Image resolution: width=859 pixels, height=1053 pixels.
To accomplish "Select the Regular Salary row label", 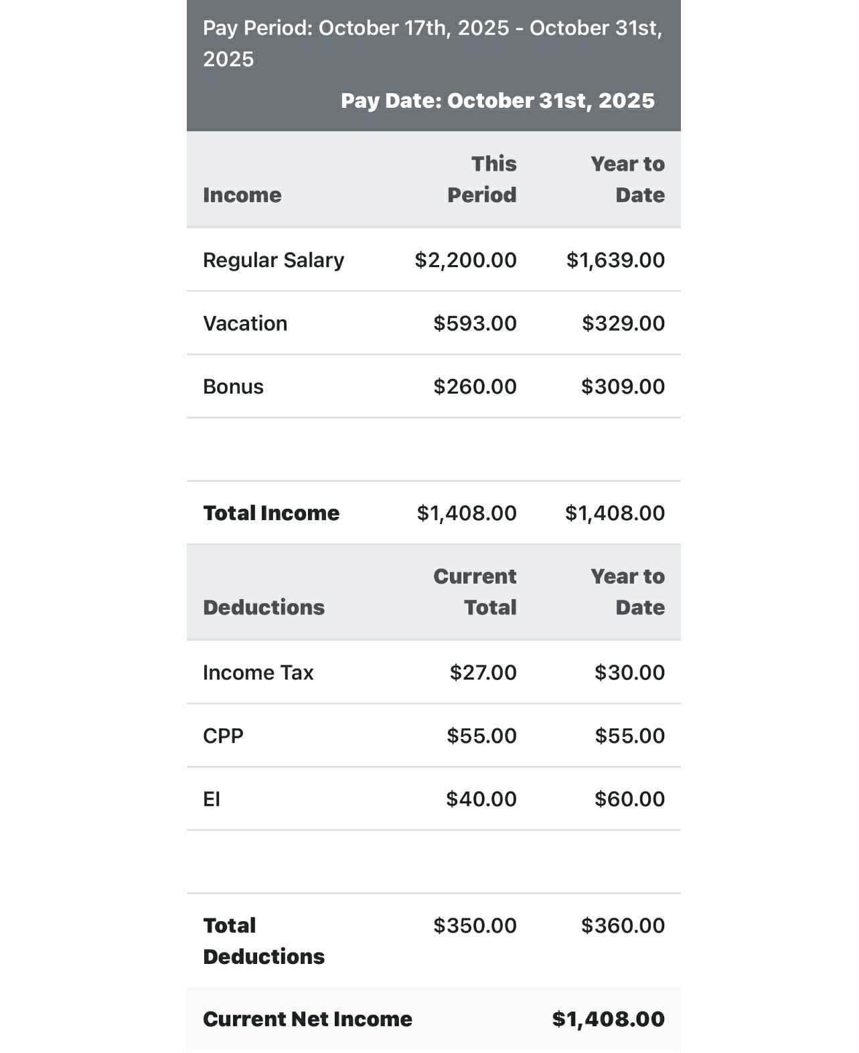I will (273, 260).
